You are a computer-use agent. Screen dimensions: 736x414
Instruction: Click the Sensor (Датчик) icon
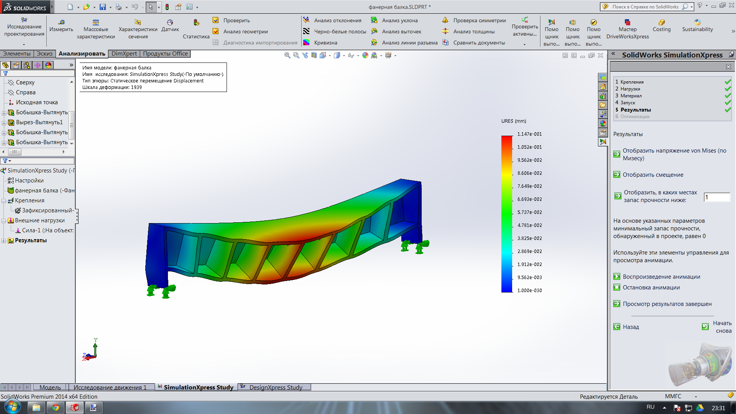tap(170, 22)
